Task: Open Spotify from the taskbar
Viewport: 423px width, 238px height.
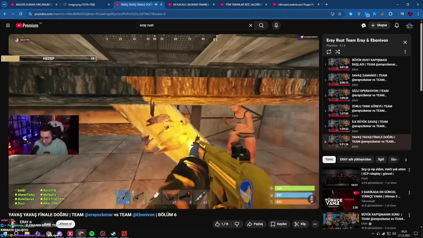Action: [92, 234]
